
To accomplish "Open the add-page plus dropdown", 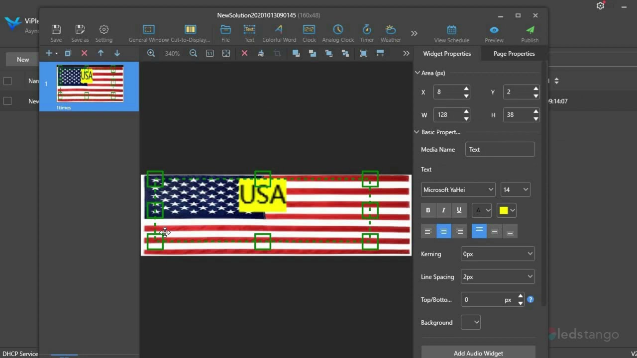I will 51,53.
